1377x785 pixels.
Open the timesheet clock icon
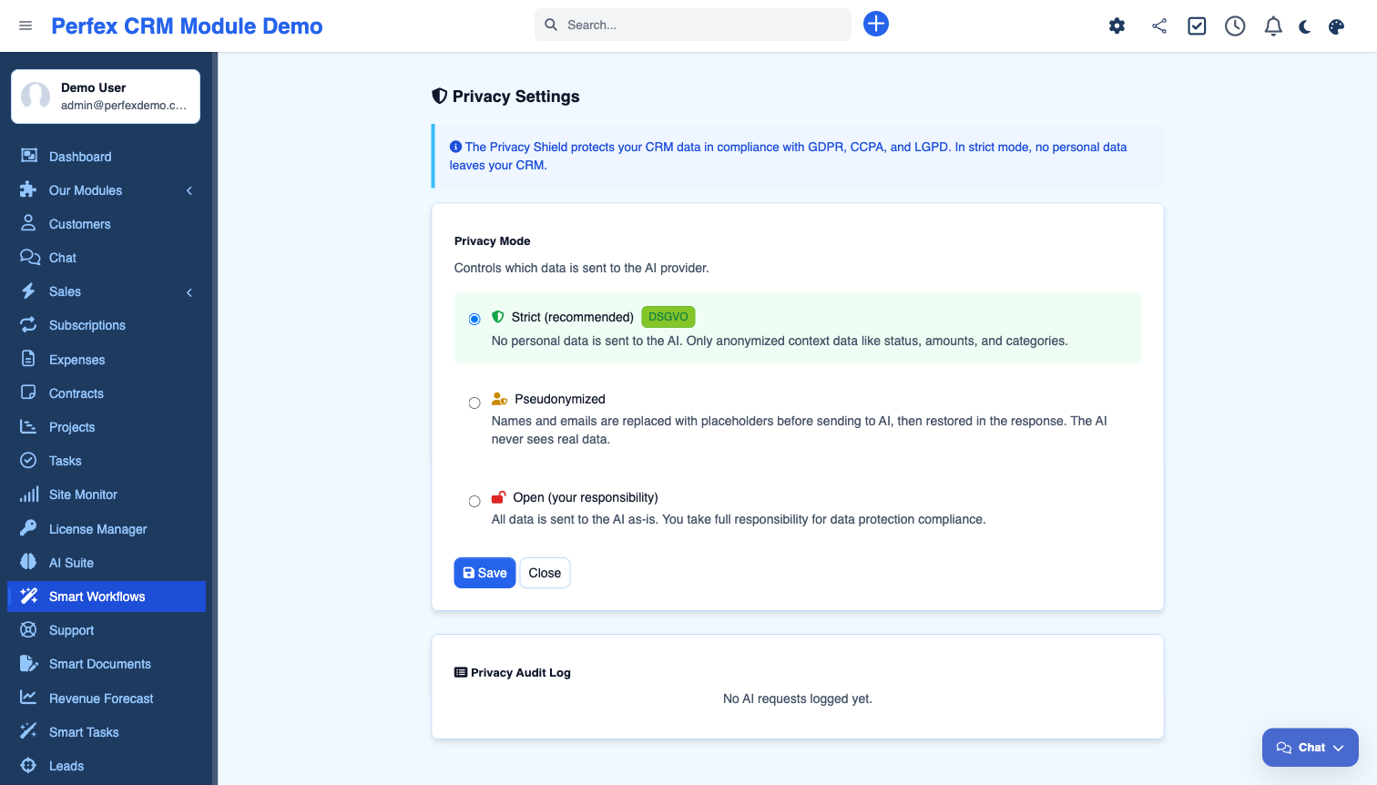tap(1235, 26)
